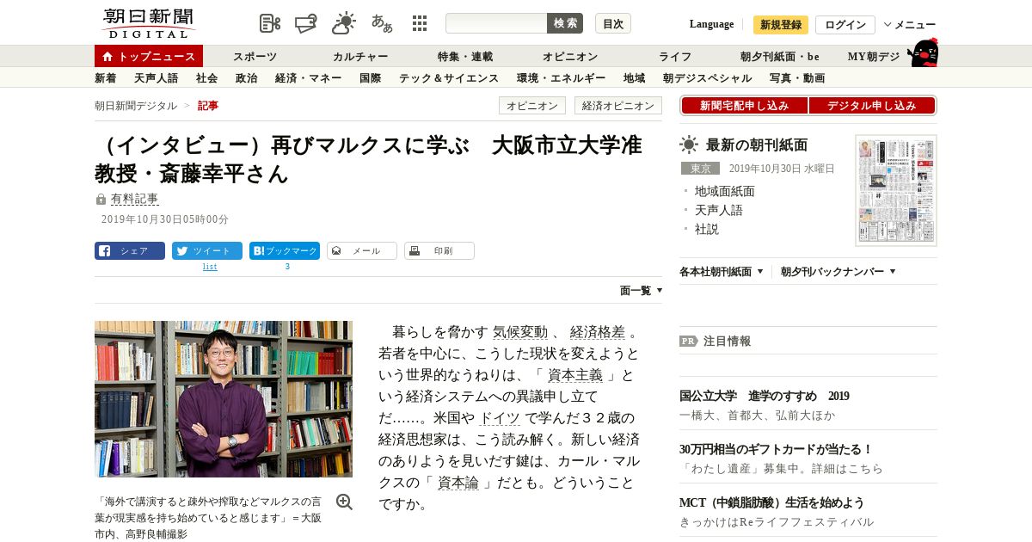Select the 東京 edition label
This screenshot has height=542, width=1032.
[x=700, y=169]
